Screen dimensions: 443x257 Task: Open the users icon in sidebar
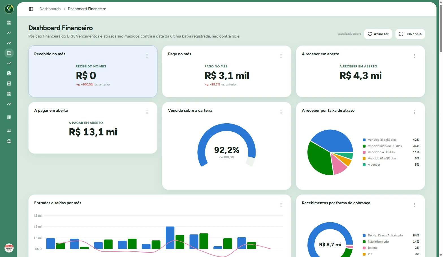tap(9, 131)
